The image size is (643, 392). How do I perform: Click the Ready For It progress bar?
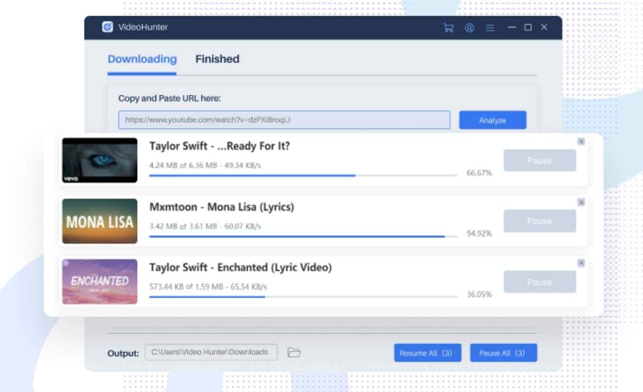[x=303, y=176]
